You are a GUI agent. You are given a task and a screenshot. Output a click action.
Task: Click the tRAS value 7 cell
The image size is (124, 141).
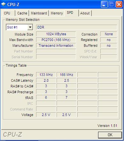point(66,97)
